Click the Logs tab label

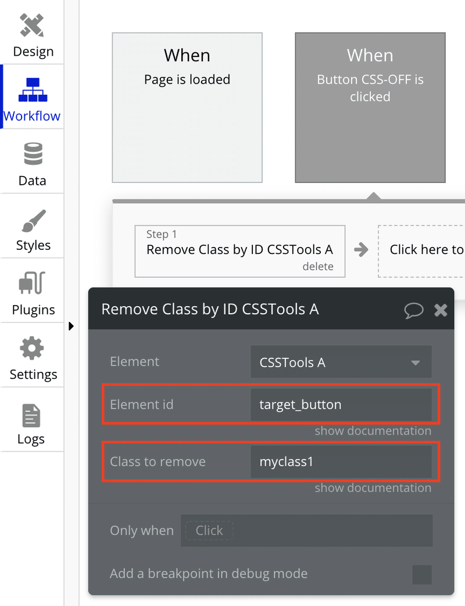tap(31, 439)
